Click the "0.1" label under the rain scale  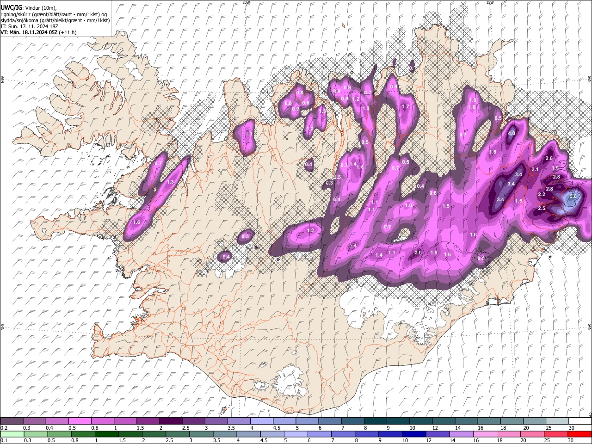click(x=4, y=440)
